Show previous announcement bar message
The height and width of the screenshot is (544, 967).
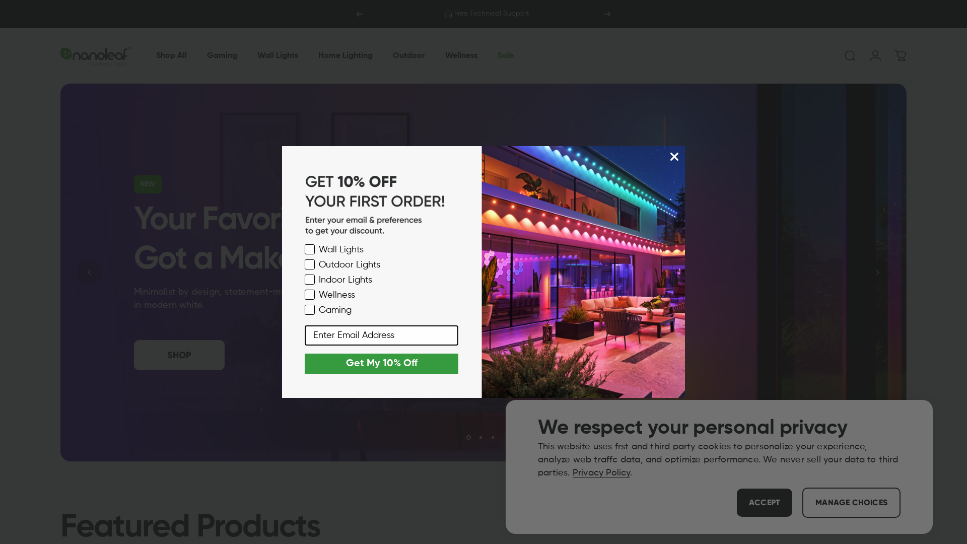tap(359, 14)
